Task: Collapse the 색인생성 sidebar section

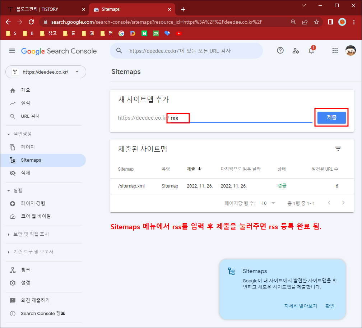Action: pyautogui.click(x=8, y=134)
